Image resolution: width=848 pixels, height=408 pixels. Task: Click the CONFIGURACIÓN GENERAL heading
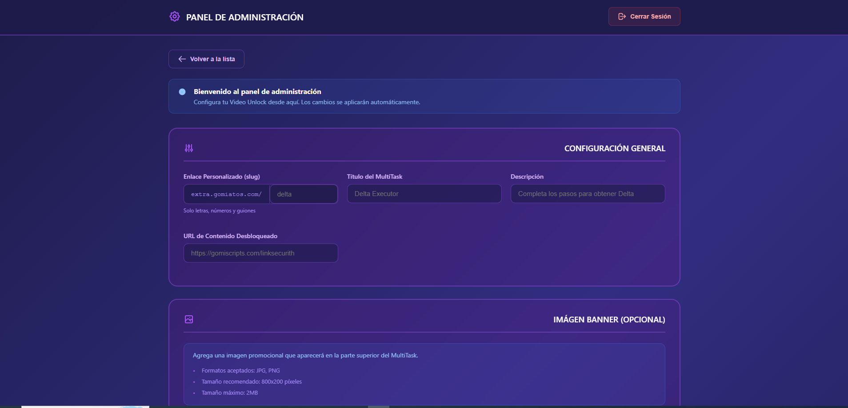click(615, 149)
